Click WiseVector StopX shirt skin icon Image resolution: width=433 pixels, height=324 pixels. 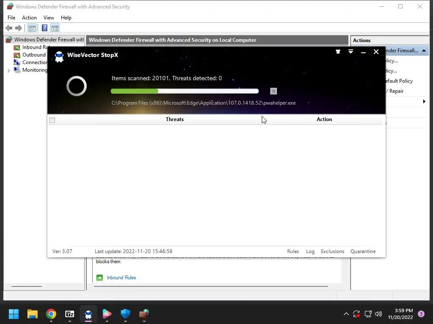point(338,51)
